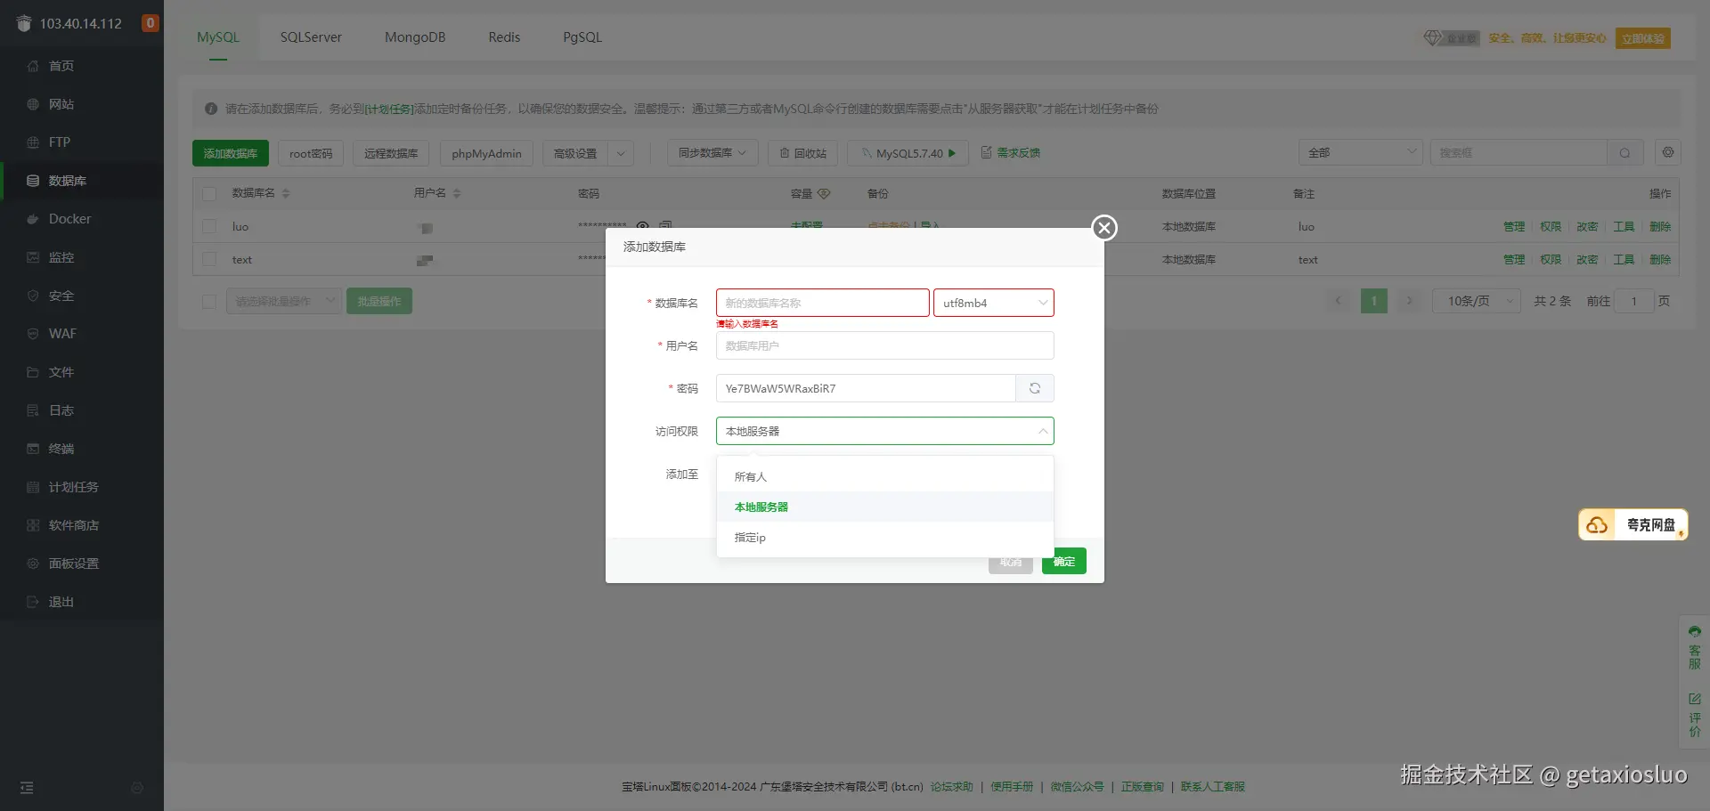1710x811 pixels.
Task: Open the 首页 home icon in sidebar
Action: [33, 66]
